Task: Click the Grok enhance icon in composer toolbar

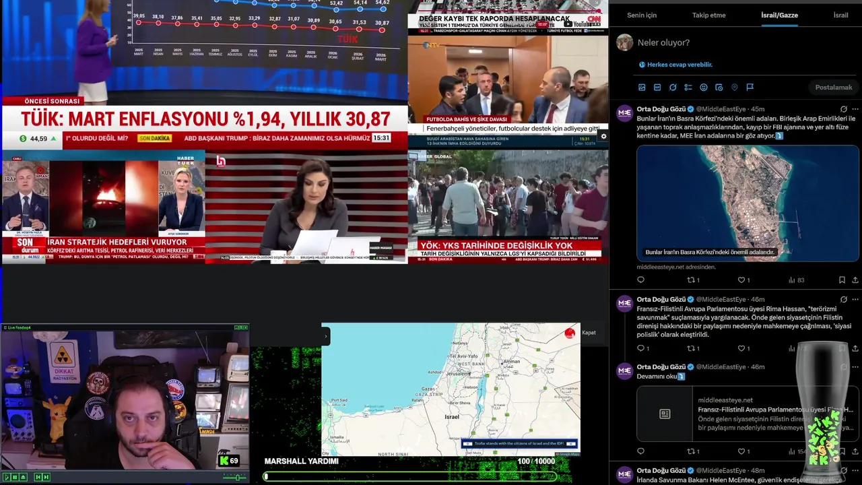Action: [673, 88]
